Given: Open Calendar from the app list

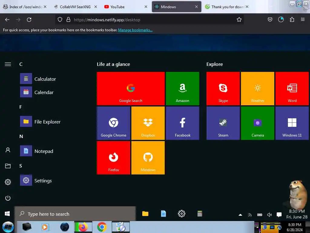Looking at the screenshot, I should (37, 92).
